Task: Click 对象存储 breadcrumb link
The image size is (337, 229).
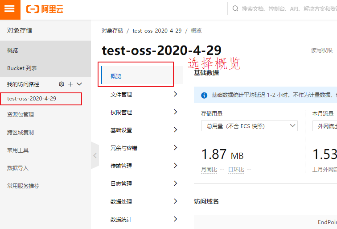Action: click(112, 31)
